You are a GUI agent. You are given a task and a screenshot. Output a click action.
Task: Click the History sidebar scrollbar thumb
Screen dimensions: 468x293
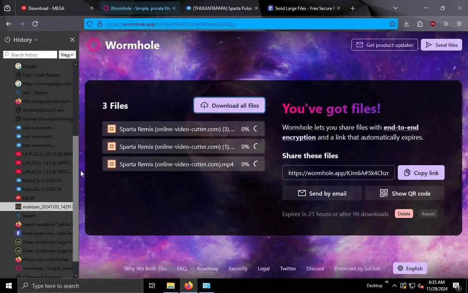pos(76,199)
